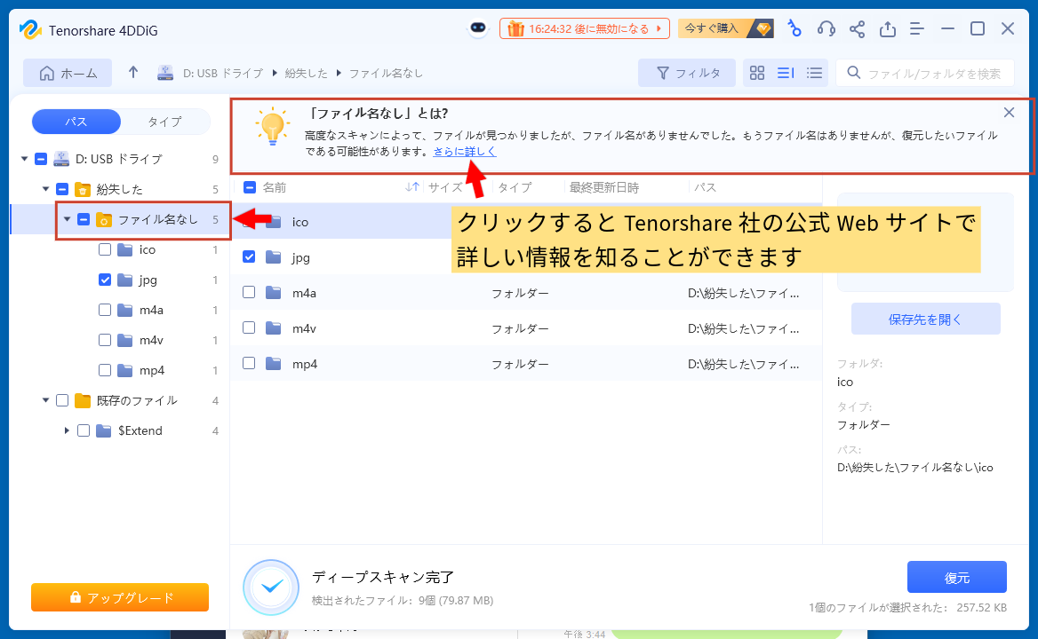Open the hamburger menu icon
The width and height of the screenshot is (1038, 639).
[x=917, y=28]
